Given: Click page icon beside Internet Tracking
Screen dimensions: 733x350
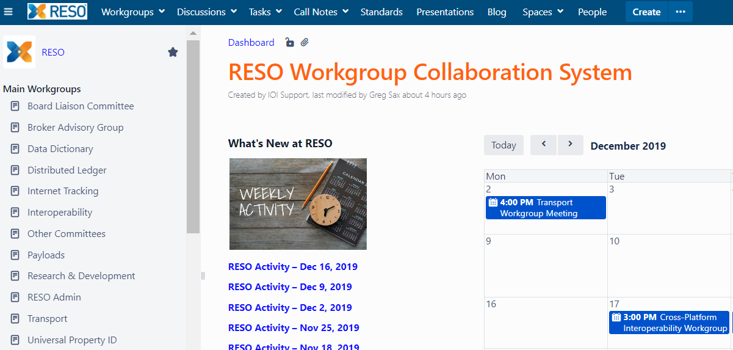Looking at the screenshot, I should coord(15,191).
